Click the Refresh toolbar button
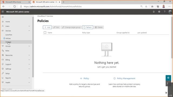Image resolution: width=173 pixels, height=97 pixels. pos(88,27)
